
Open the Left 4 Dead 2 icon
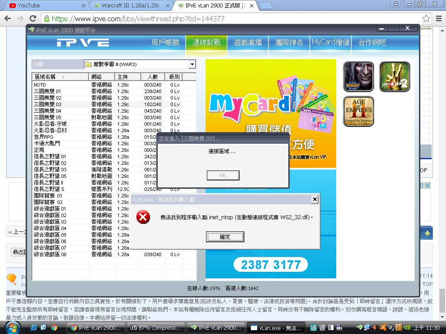coord(394,77)
